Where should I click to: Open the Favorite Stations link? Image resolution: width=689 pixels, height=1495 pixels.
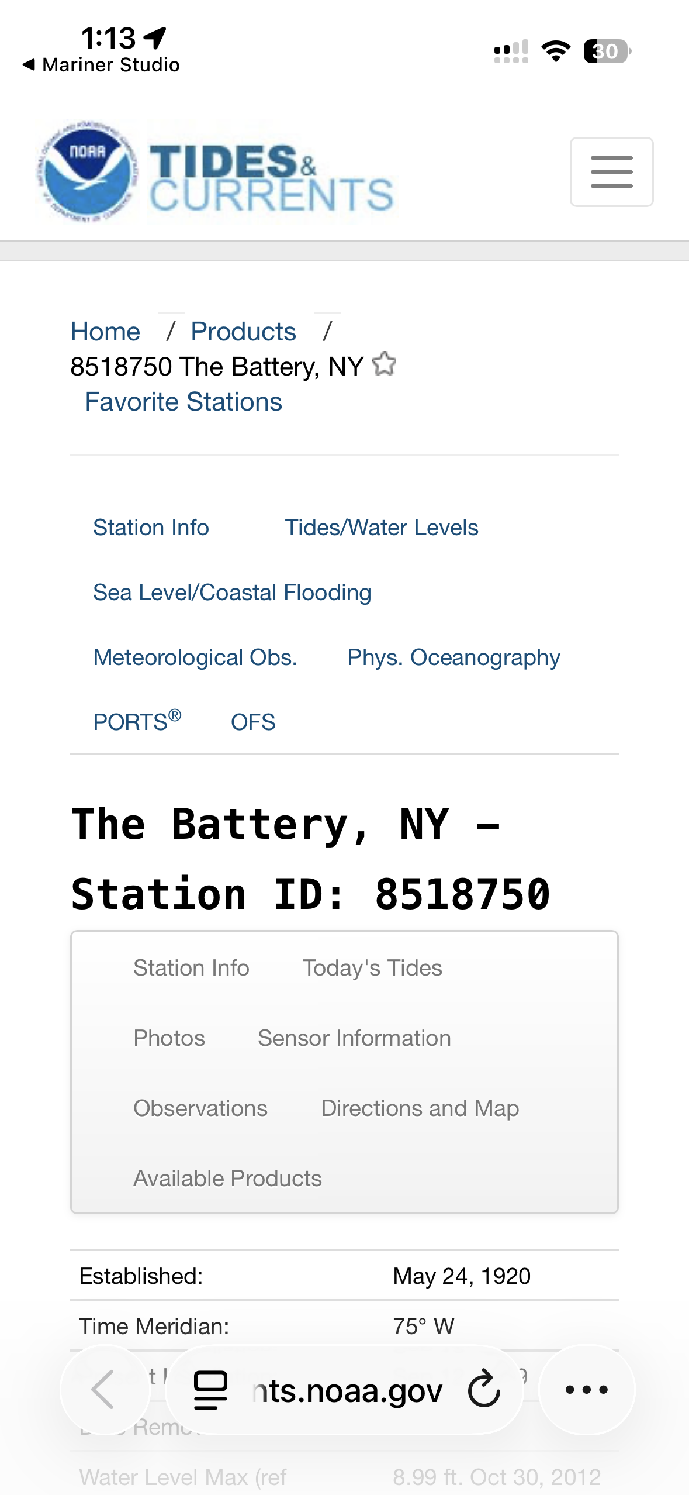(183, 402)
